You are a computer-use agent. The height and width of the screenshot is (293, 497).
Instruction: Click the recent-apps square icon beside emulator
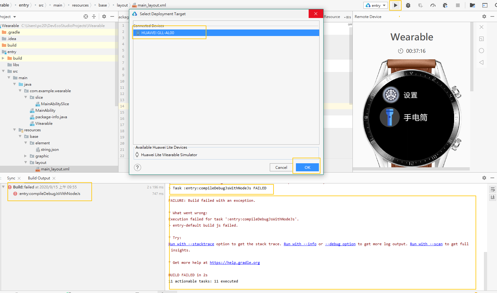(481, 39)
